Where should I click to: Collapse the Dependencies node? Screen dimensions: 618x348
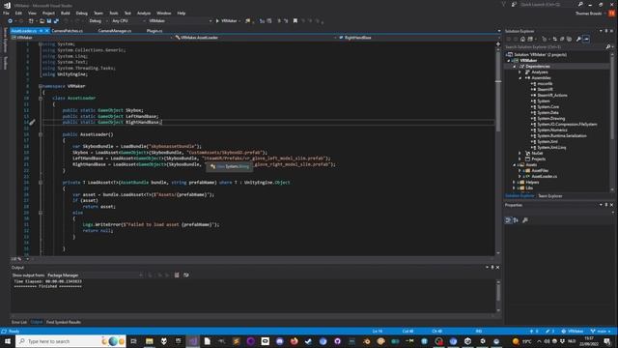point(515,67)
